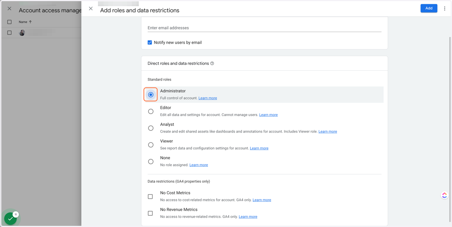452x227 pixels.
Task: Open Learn more link for Administrator
Action: point(208,98)
